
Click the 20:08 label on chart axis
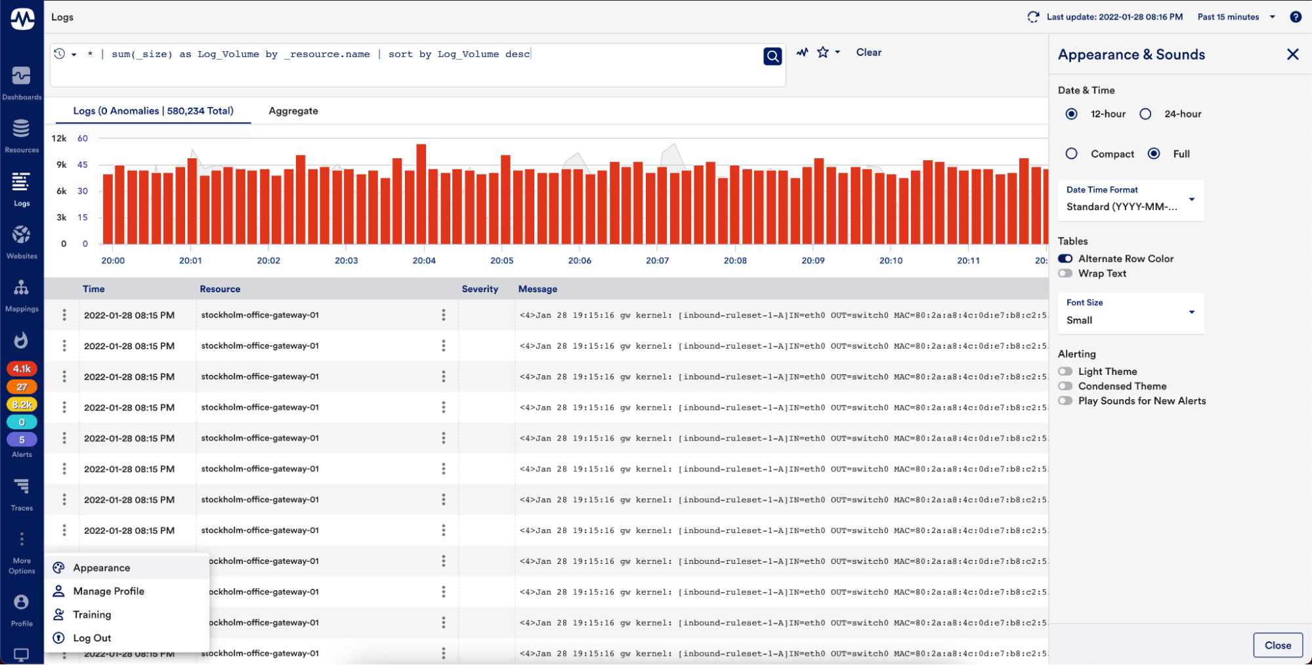tap(735, 261)
